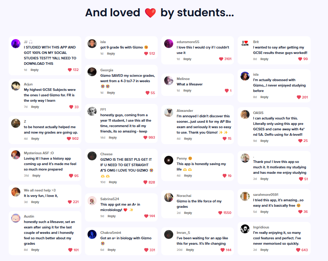Open the Mysterious ASF :O username
Viewport: 328px width, 261px height.
[x=39, y=153]
